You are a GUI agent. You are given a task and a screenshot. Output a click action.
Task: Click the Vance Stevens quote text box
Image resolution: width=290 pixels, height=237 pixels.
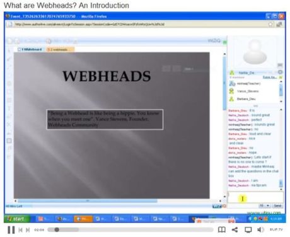tap(105, 119)
